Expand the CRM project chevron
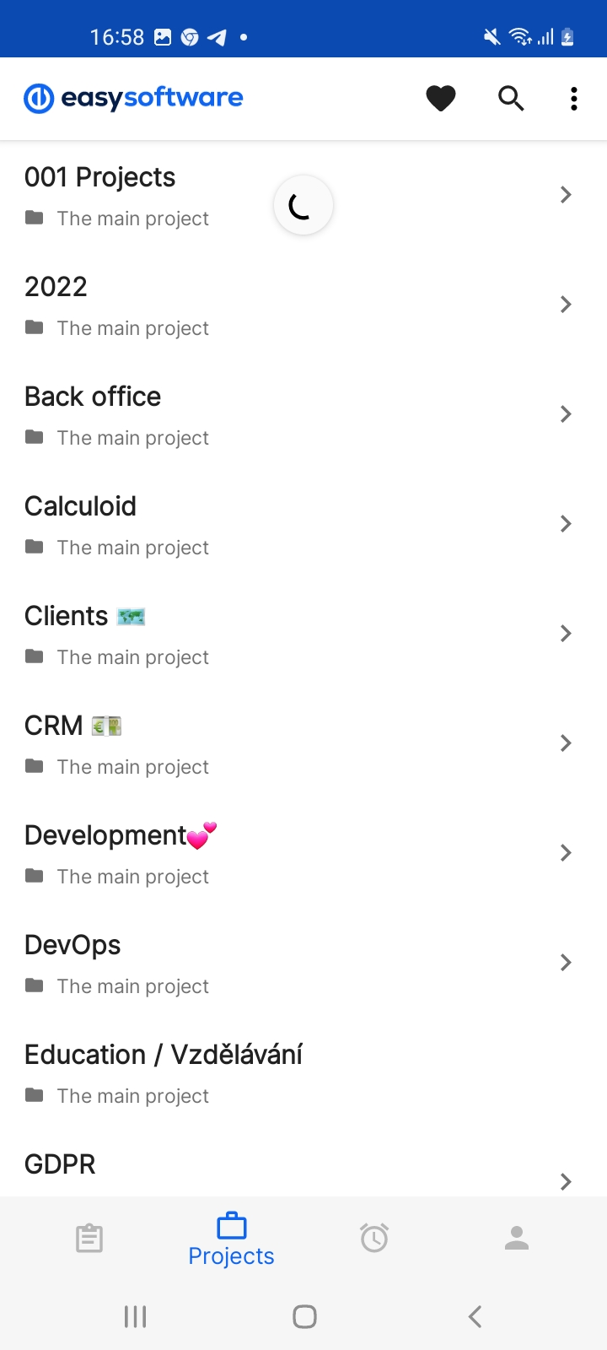Image resolution: width=607 pixels, height=1350 pixels. 566,743
